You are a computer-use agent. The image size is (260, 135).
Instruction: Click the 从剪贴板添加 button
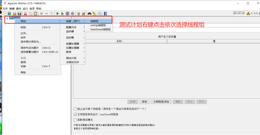click(161, 102)
